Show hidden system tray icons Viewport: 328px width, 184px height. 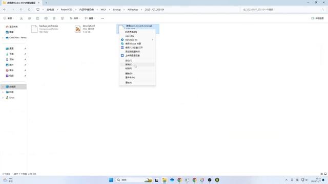pos(286,180)
